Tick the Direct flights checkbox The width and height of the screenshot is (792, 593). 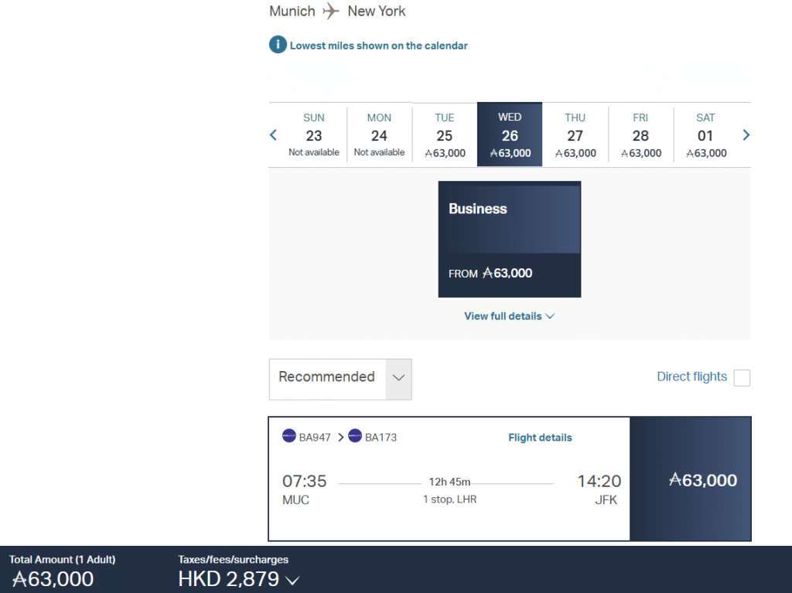pyautogui.click(x=742, y=377)
